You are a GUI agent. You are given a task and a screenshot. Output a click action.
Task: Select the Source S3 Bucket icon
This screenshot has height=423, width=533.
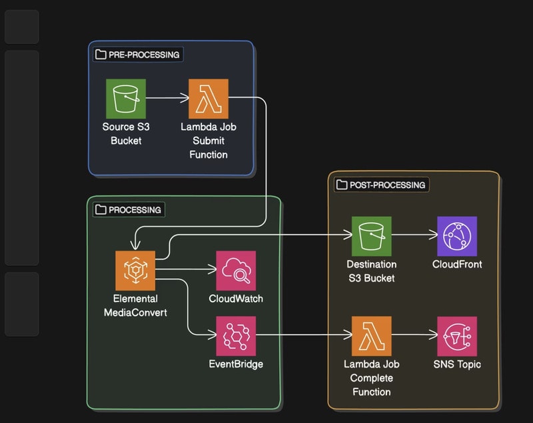click(x=125, y=99)
